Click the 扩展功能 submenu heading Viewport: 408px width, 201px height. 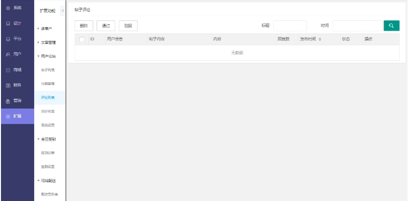click(x=47, y=11)
